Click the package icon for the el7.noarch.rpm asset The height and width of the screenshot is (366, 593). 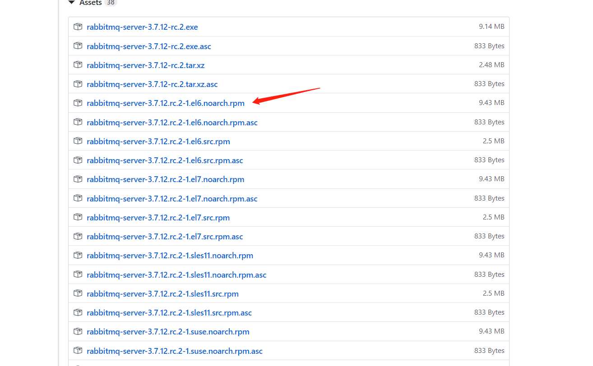click(78, 179)
